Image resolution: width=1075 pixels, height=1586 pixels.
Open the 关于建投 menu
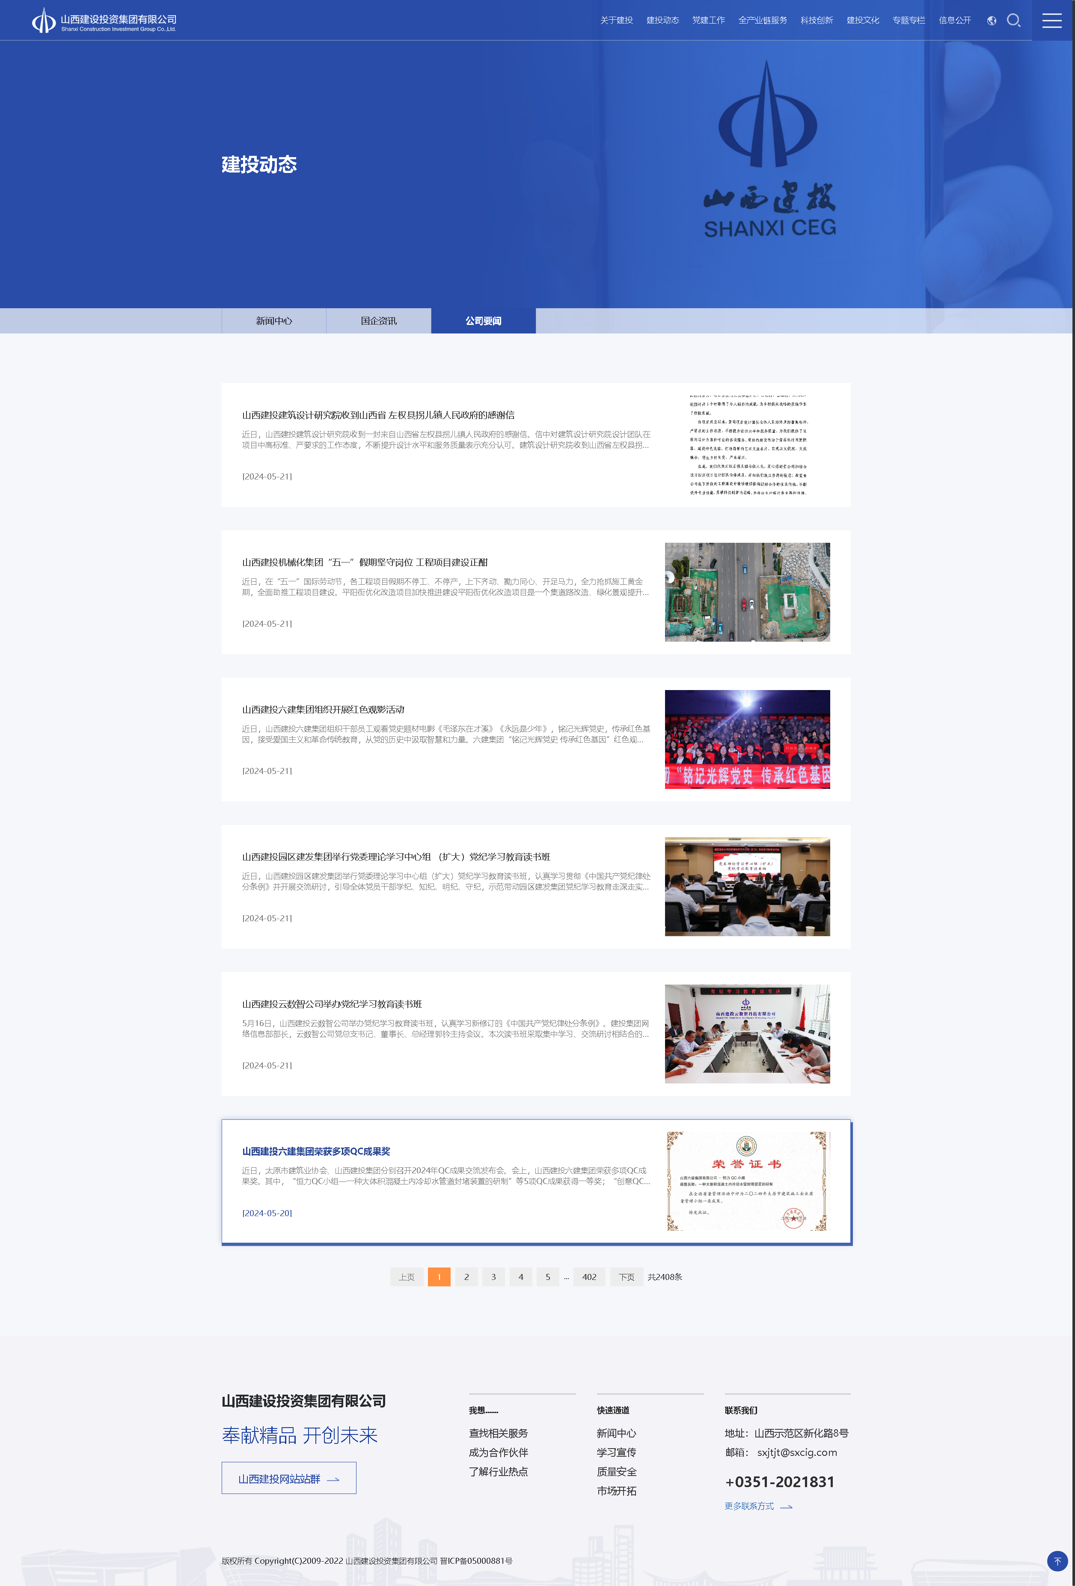pyautogui.click(x=616, y=21)
